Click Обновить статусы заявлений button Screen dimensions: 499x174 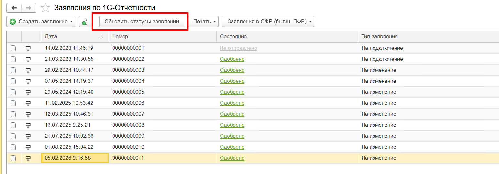tap(142, 22)
